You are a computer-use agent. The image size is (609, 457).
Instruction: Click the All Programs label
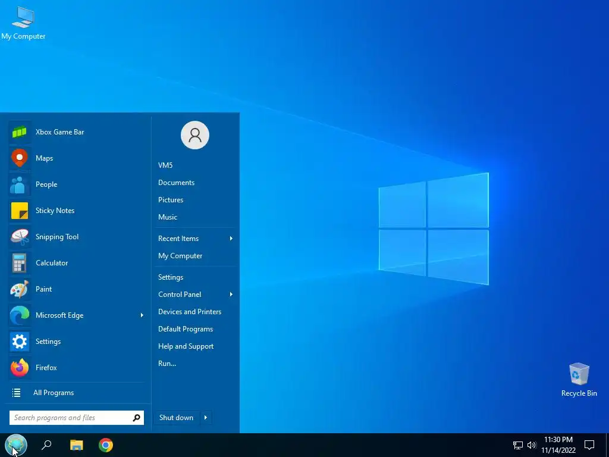54,393
